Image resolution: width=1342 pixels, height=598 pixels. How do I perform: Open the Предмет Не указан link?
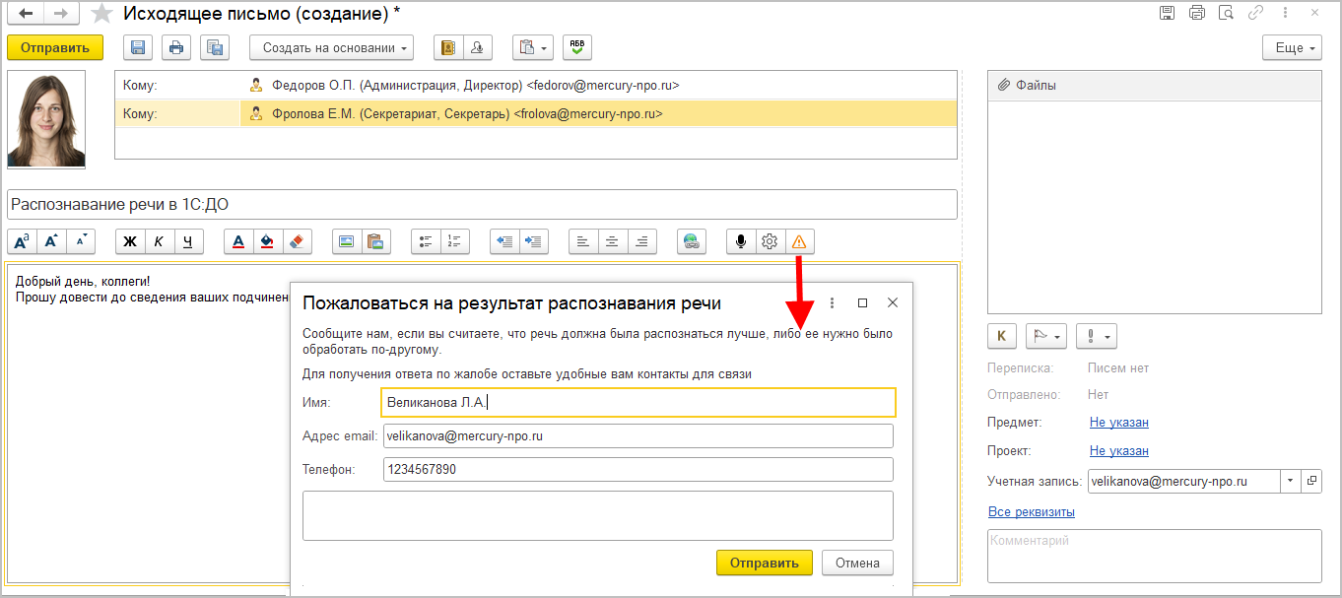pyautogui.click(x=1119, y=422)
